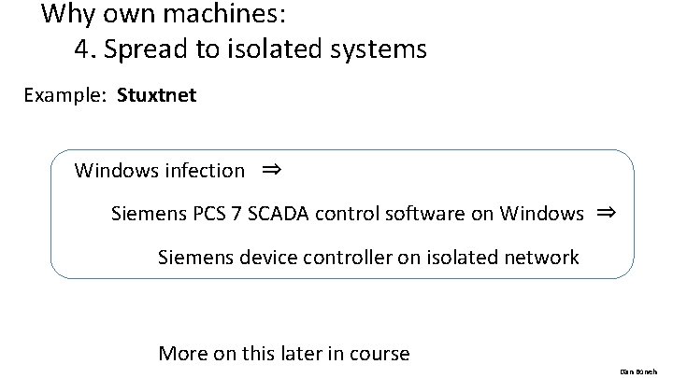Viewport: 673px width, 378px height.
Task: Click the word 'machines:' in the title
Action: [x=224, y=14]
